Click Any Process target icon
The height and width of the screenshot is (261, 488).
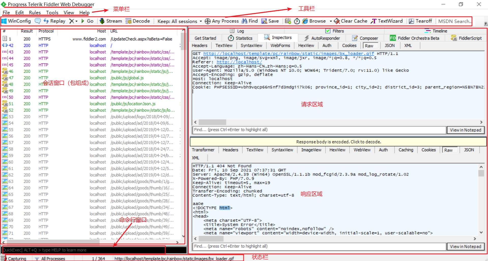point(222,21)
